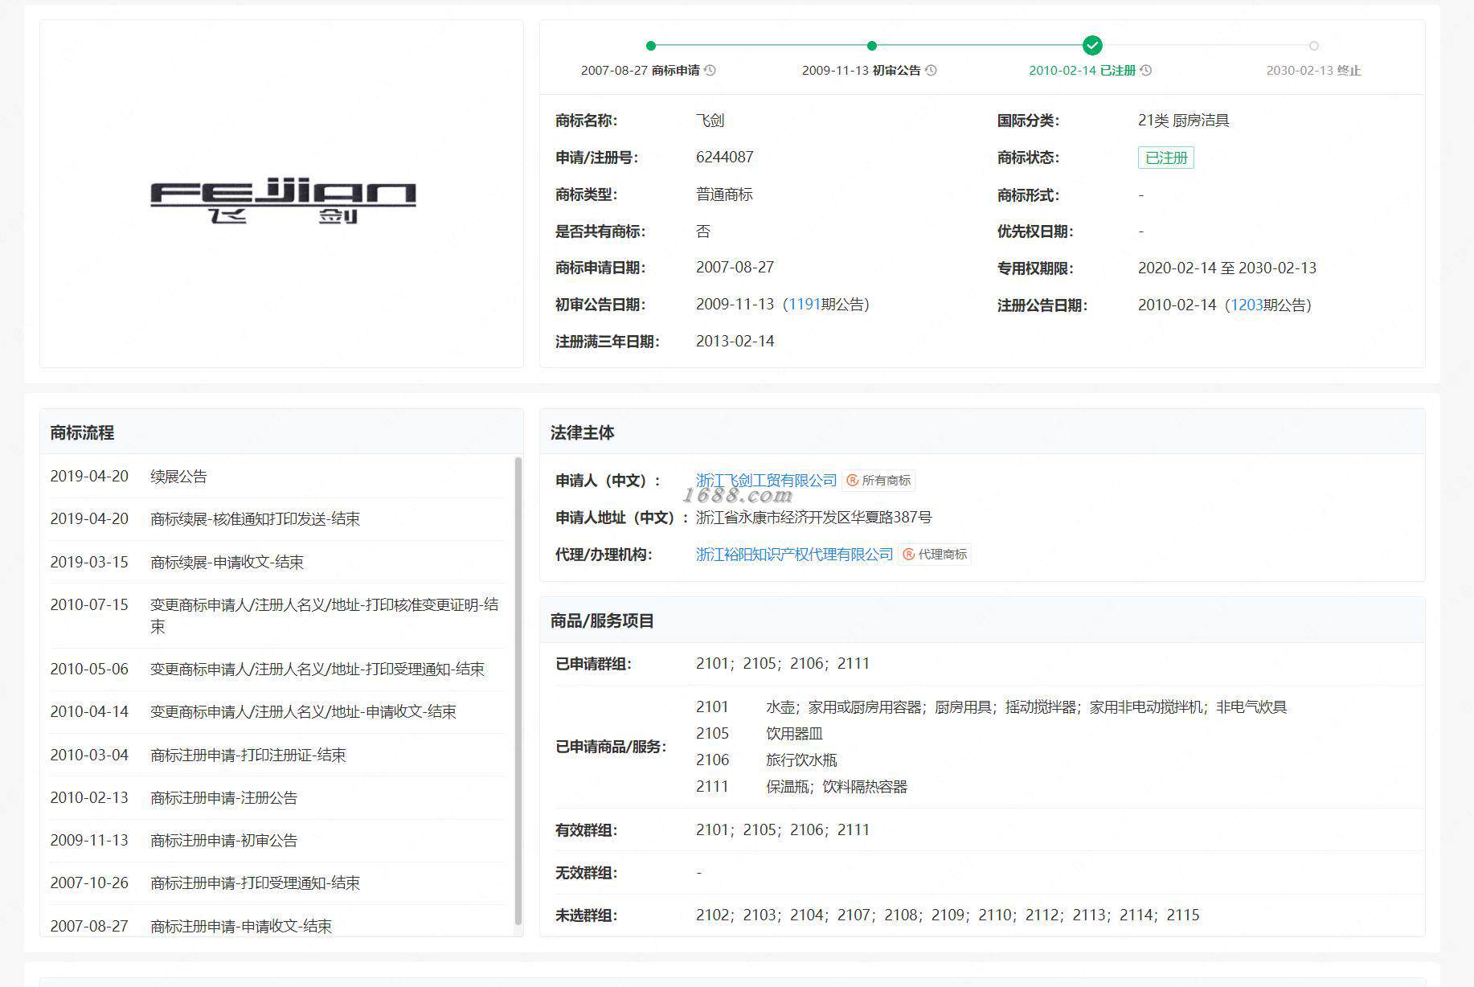
Task: Click goods text 保温瓶；饮料隔热容器
Action: pyautogui.click(x=837, y=787)
